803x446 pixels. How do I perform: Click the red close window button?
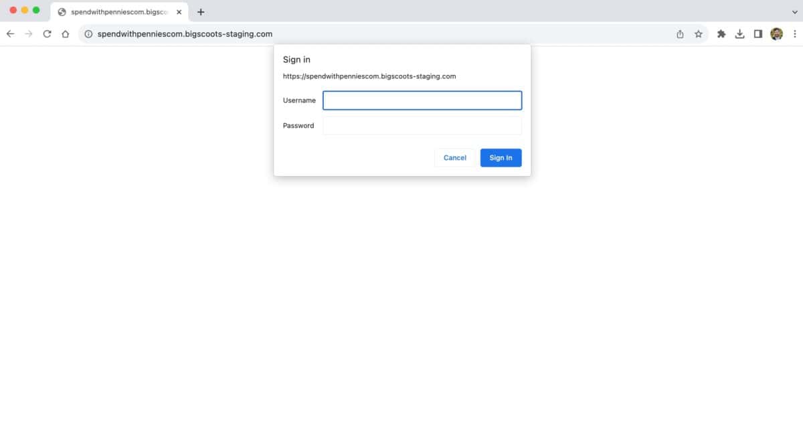click(x=13, y=10)
